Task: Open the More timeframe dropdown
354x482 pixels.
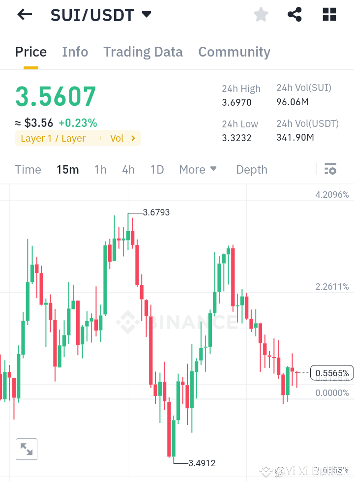Action: 198,169
